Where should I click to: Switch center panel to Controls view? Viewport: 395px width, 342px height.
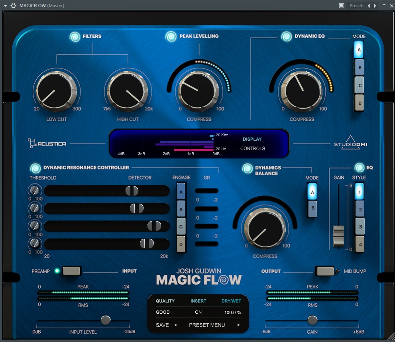tap(252, 149)
